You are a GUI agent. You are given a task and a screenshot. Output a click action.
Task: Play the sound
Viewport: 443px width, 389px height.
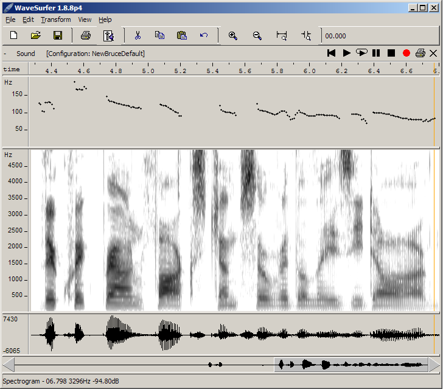point(346,54)
